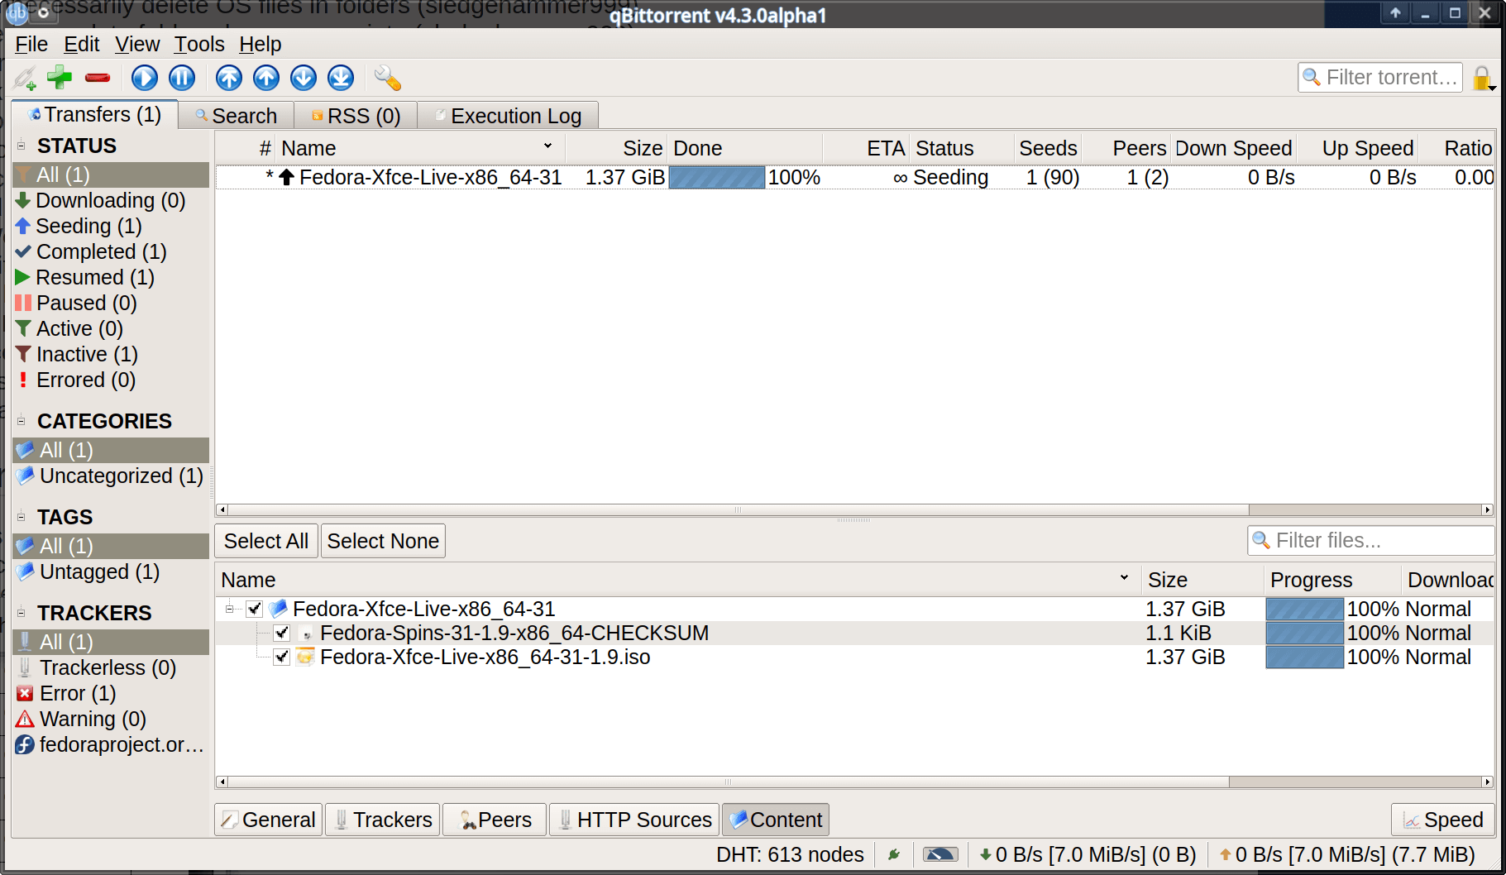Open the View menu
Viewport: 1506px width, 875px height.
point(137,44)
